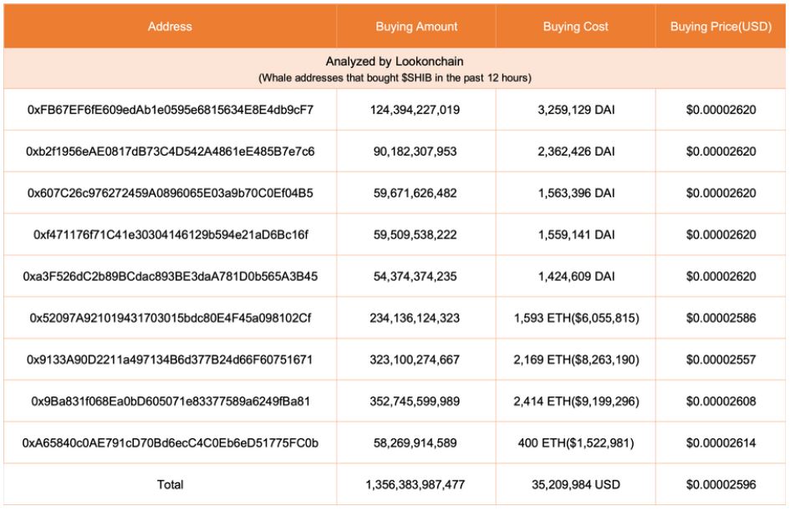The image size is (790, 511).
Task: Select address starting with 0x52097A921019
Action: click(171, 318)
